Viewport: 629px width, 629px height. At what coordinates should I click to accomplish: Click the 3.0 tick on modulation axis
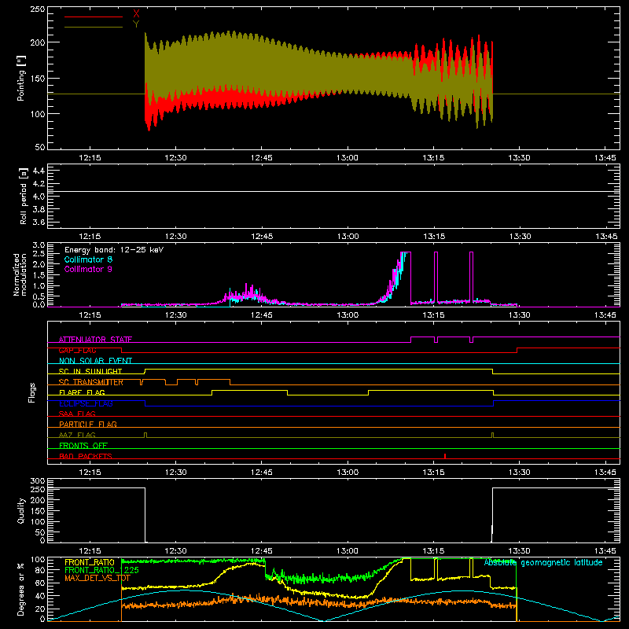(x=39, y=245)
